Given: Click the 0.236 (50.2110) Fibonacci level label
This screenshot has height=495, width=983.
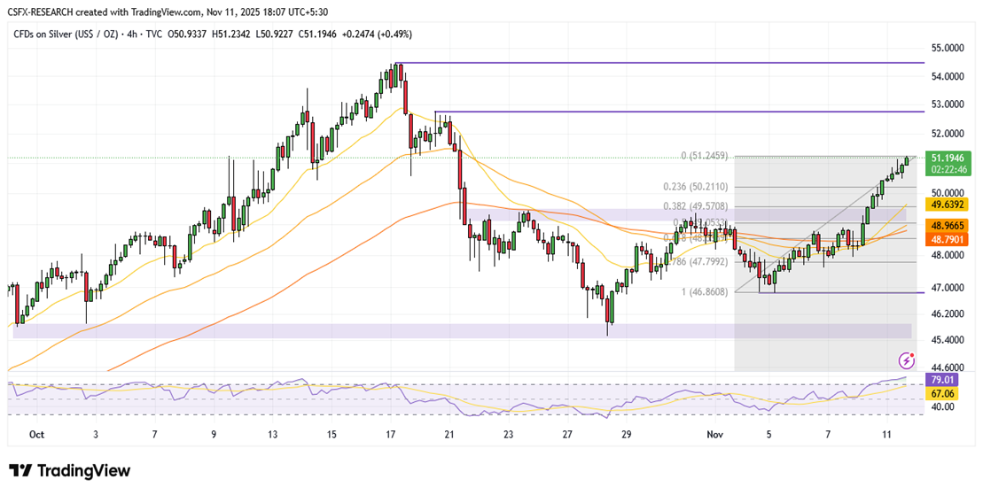Looking at the screenshot, I should (x=696, y=187).
